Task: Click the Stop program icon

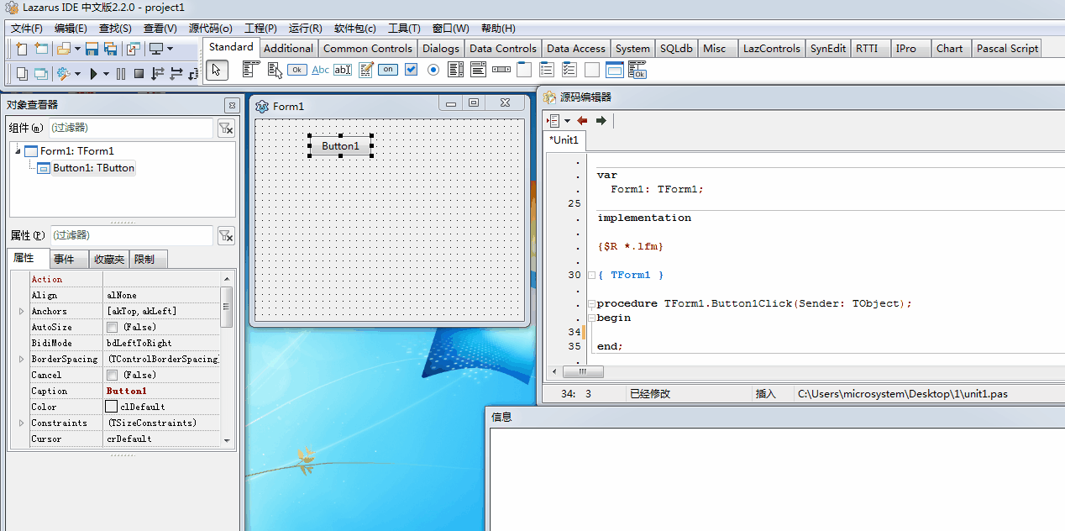Action: [139, 74]
